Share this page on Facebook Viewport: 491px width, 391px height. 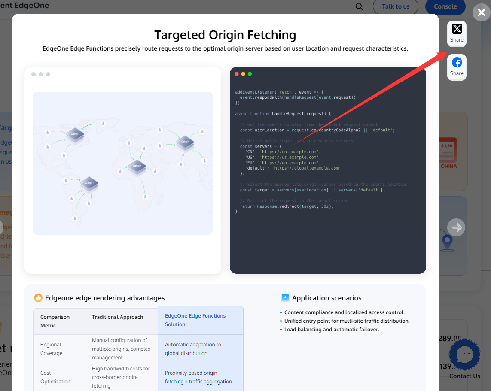coord(457,67)
